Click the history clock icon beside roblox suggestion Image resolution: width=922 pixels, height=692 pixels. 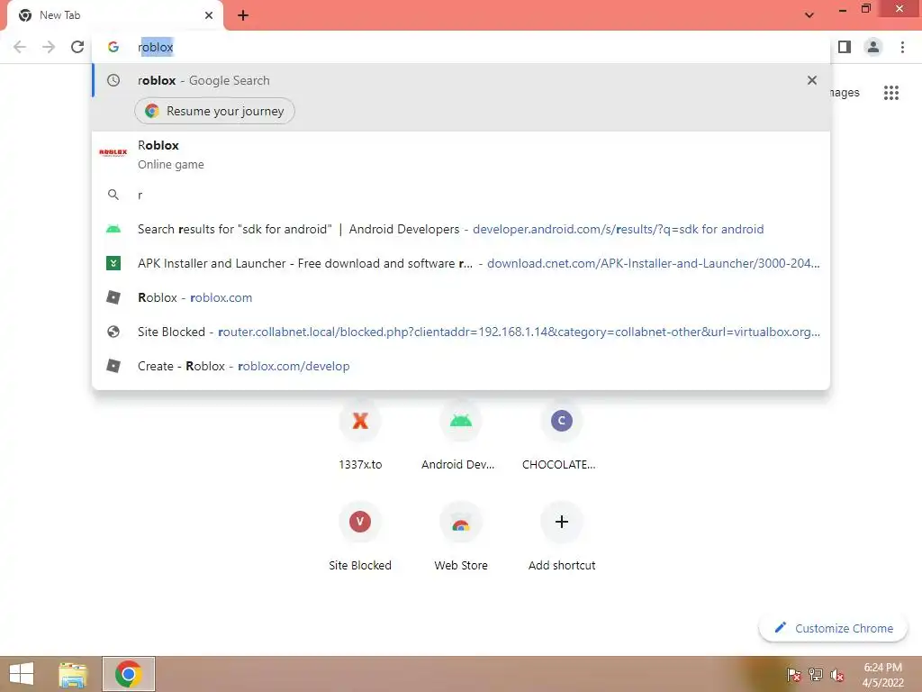coord(113,80)
